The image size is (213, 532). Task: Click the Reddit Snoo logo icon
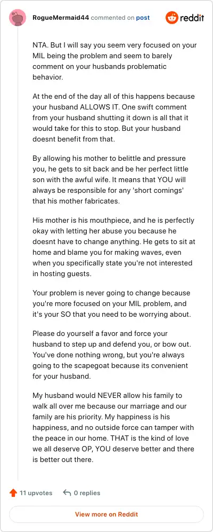click(172, 18)
